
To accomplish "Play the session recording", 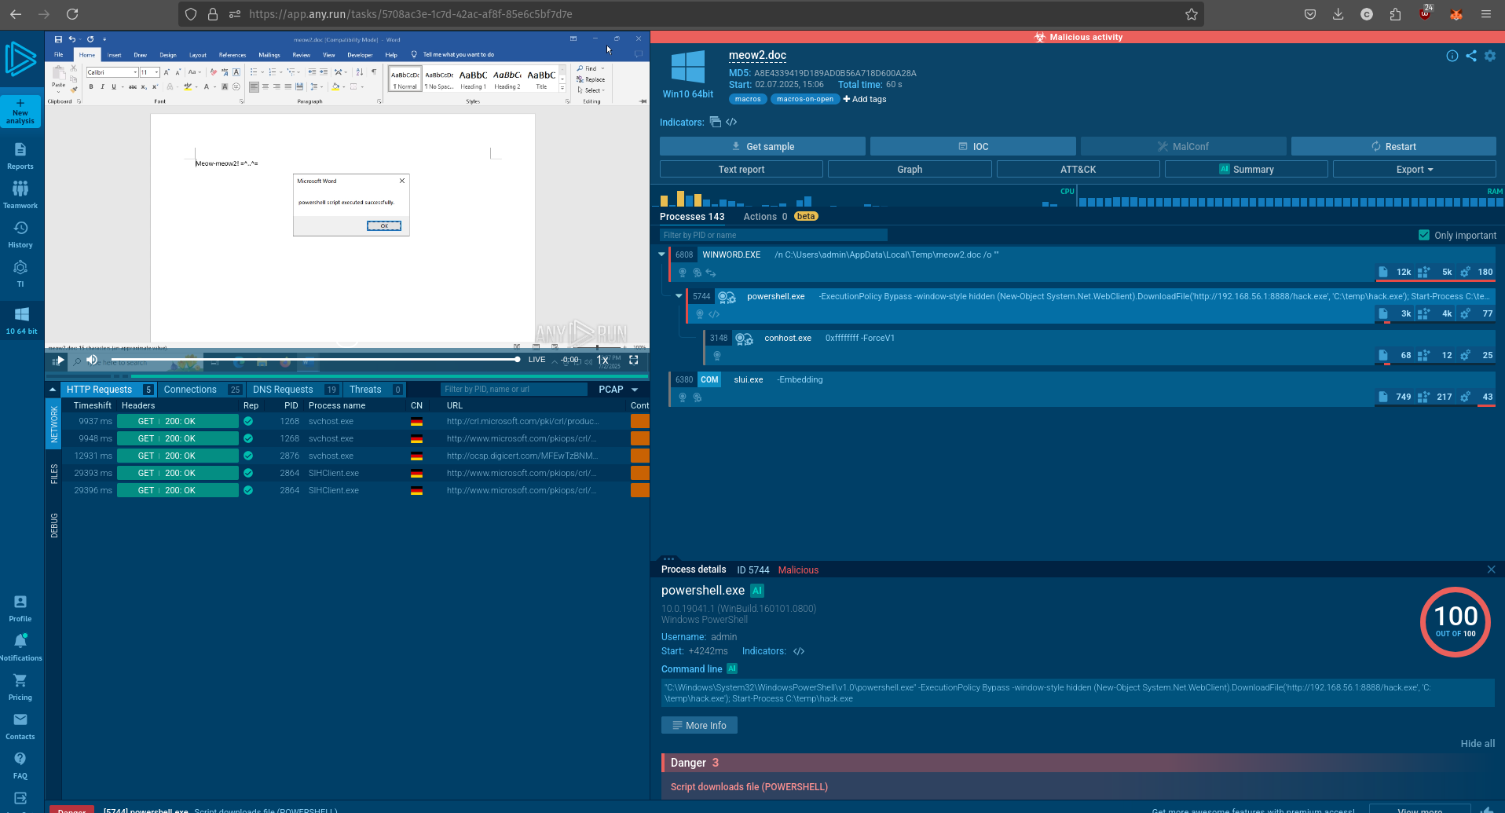I will (x=60, y=360).
